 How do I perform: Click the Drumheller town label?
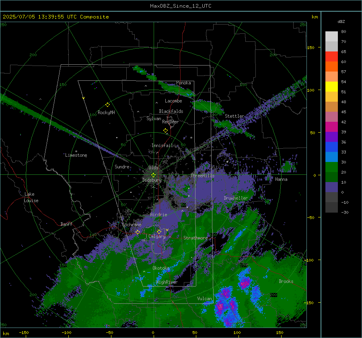click(x=236, y=198)
